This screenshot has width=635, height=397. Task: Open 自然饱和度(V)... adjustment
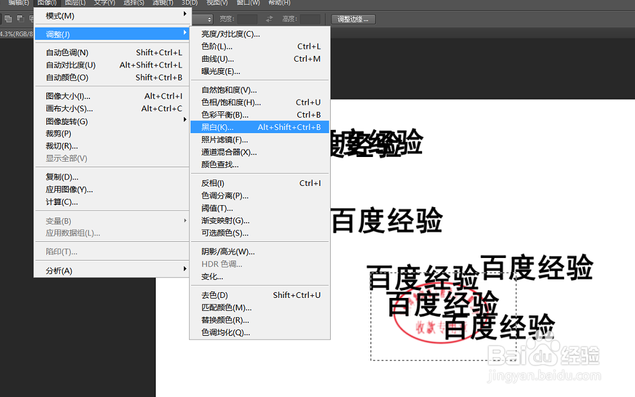[x=259, y=90]
